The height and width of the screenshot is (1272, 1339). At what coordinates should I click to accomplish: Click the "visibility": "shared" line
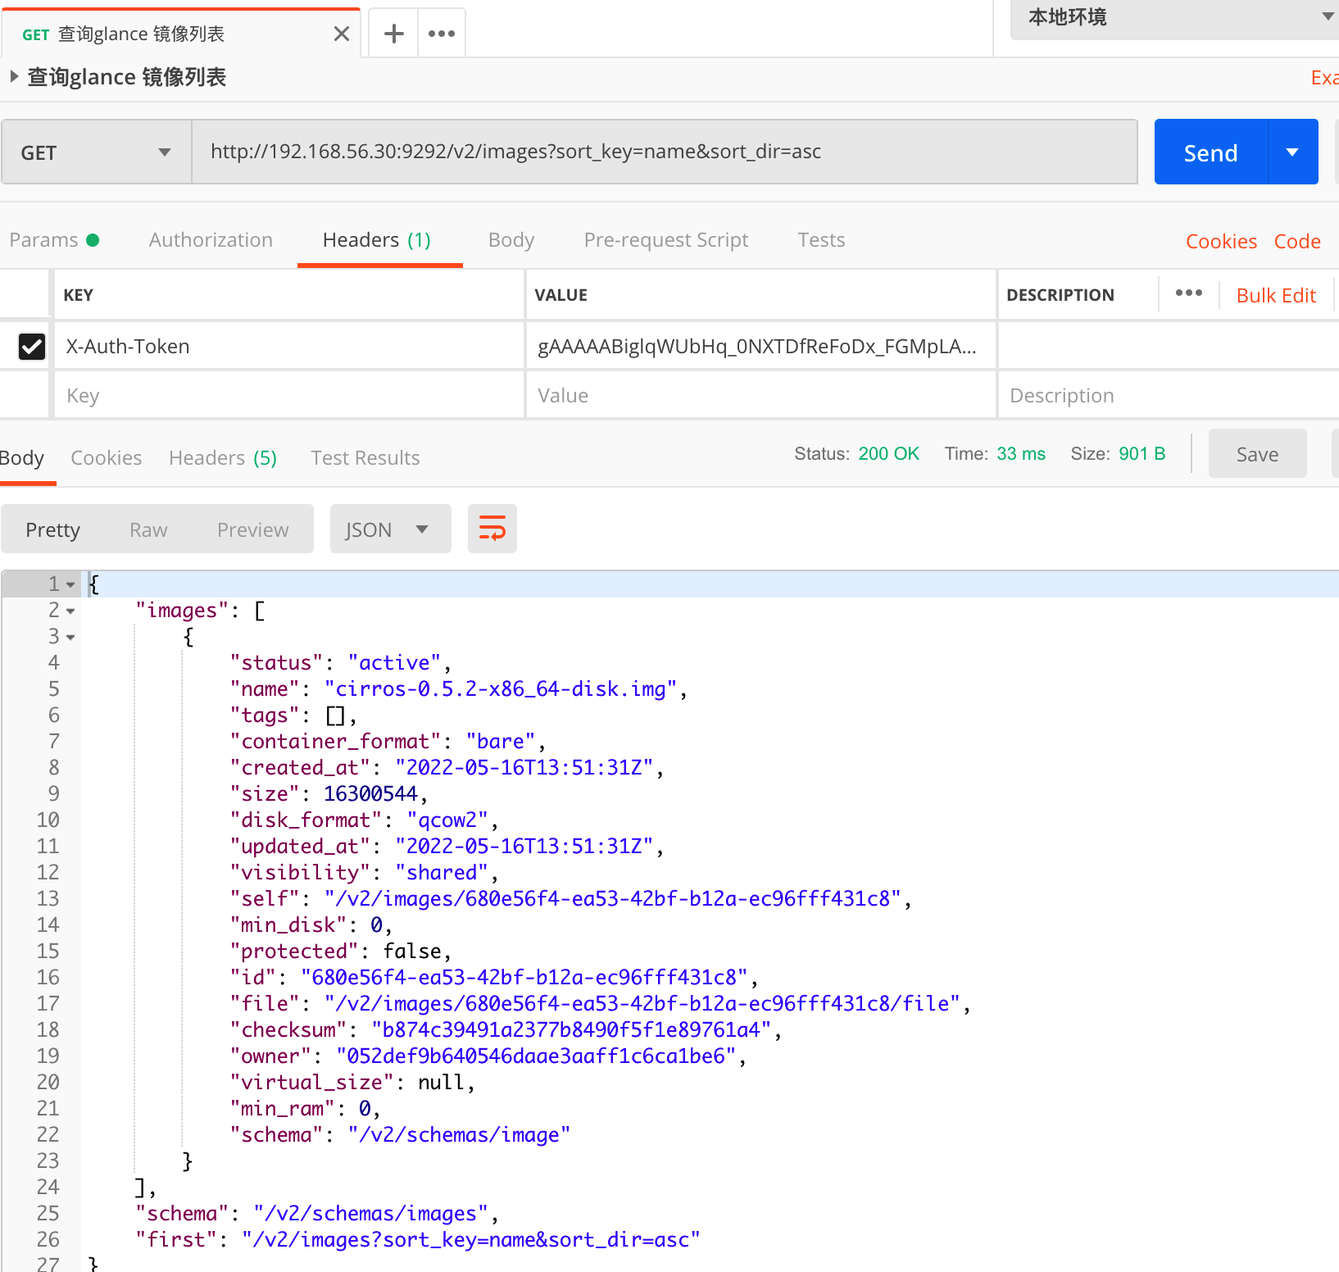click(364, 873)
